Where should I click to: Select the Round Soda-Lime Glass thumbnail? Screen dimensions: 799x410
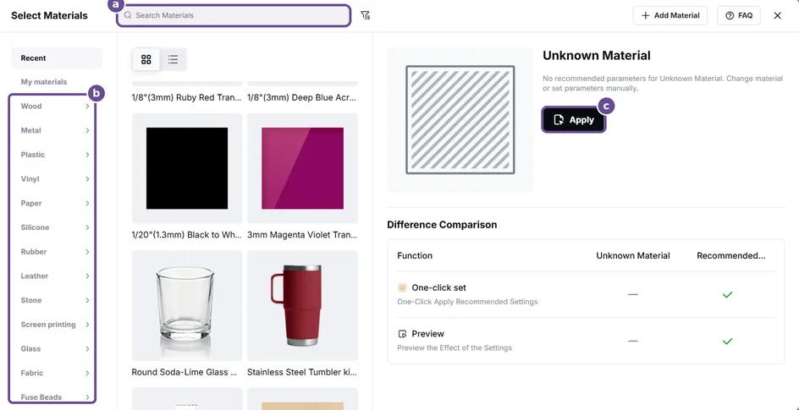[187, 306]
